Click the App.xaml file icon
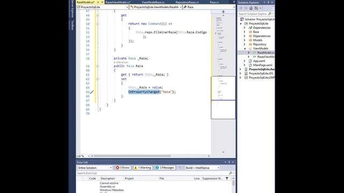 250,61
